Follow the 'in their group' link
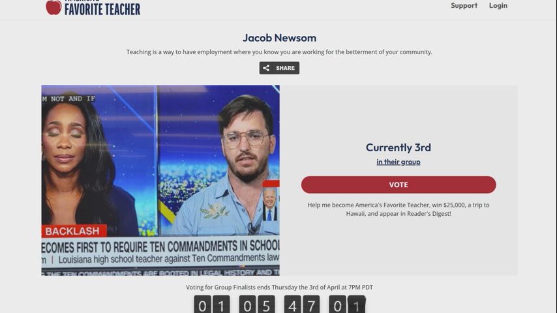Image resolution: width=557 pixels, height=313 pixels. [399, 162]
